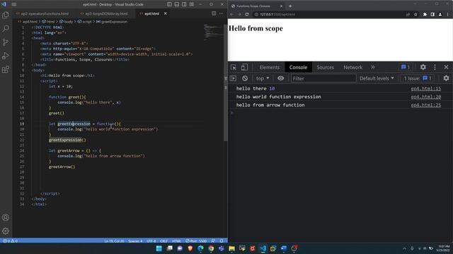This screenshot has height=254, width=453.
Task: Open Source Control view in VS Code
Action: tap(6, 42)
